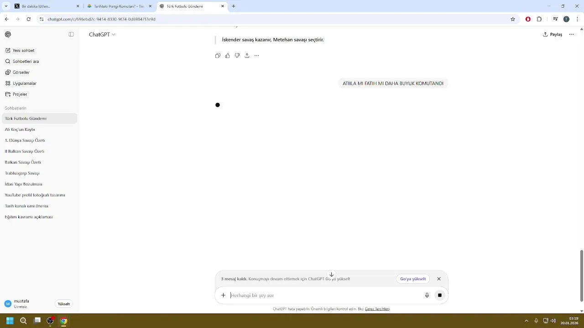Click the share icon below the response
Image resolution: width=584 pixels, height=328 pixels.
247,56
